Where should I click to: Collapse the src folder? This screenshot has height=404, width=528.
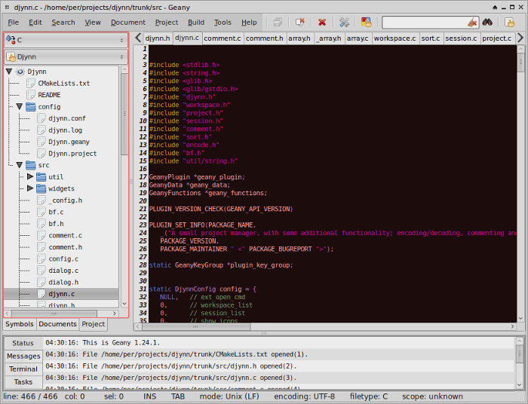point(19,165)
